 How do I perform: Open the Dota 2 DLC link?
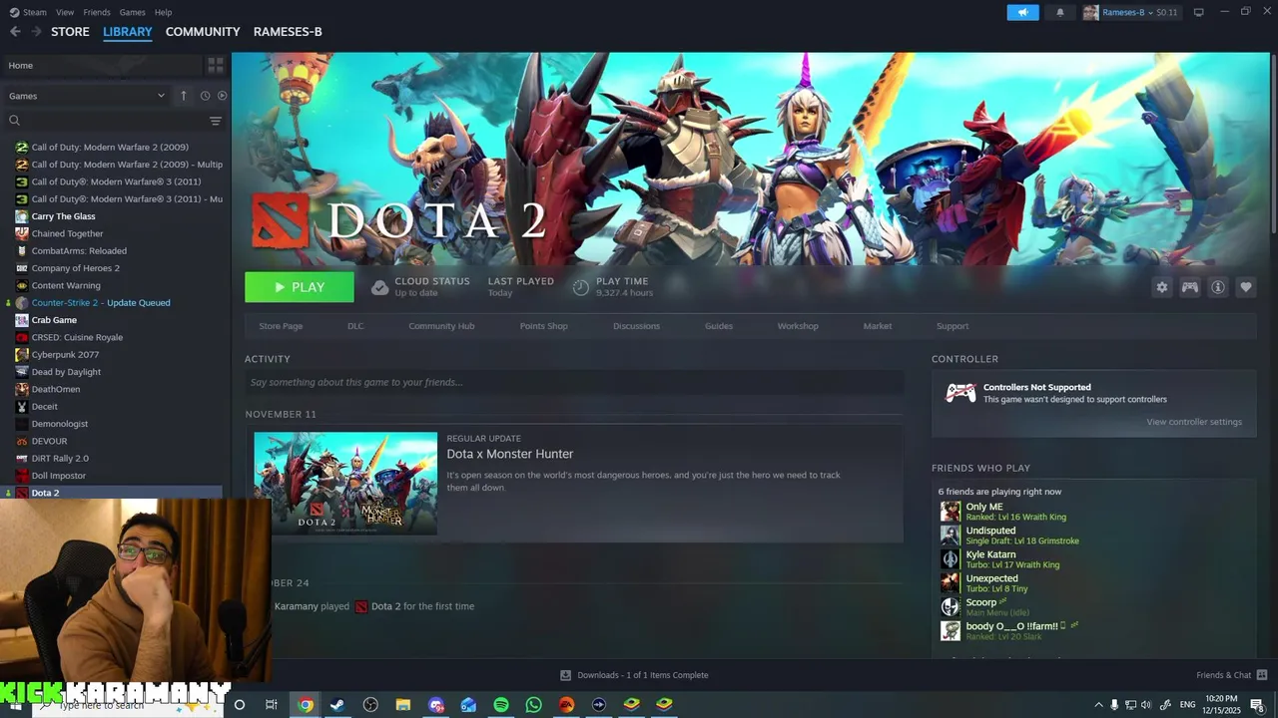tap(355, 326)
